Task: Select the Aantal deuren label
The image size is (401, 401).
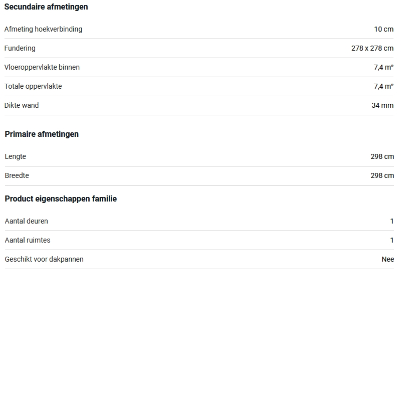Action: (27, 221)
